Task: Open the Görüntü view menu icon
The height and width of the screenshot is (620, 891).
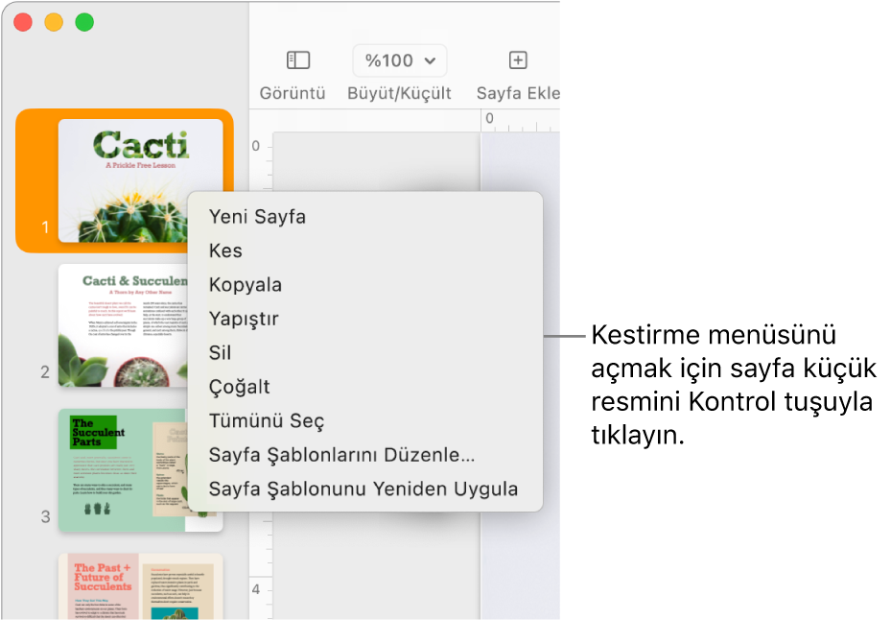Action: pyautogui.click(x=297, y=60)
